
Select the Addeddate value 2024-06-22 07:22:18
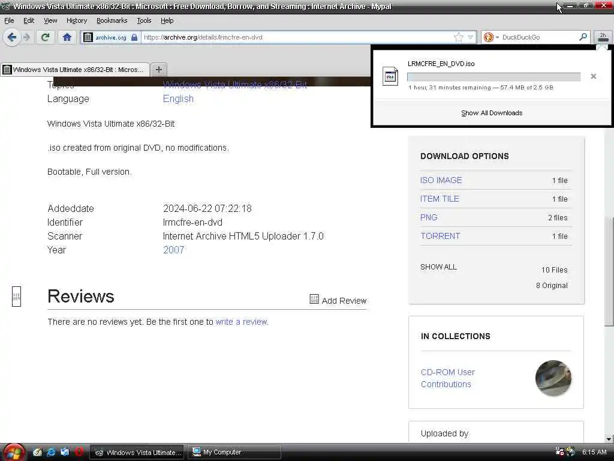[207, 208]
